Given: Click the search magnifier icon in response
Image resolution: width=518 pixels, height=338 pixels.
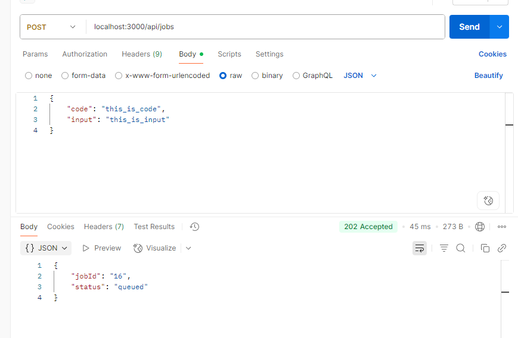Looking at the screenshot, I should 461,248.
